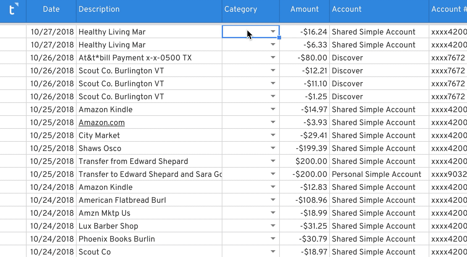Screen dimensions: 467x257
Task: Open category dropdown for the -$200.00 transfer row
Action: coord(273,174)
